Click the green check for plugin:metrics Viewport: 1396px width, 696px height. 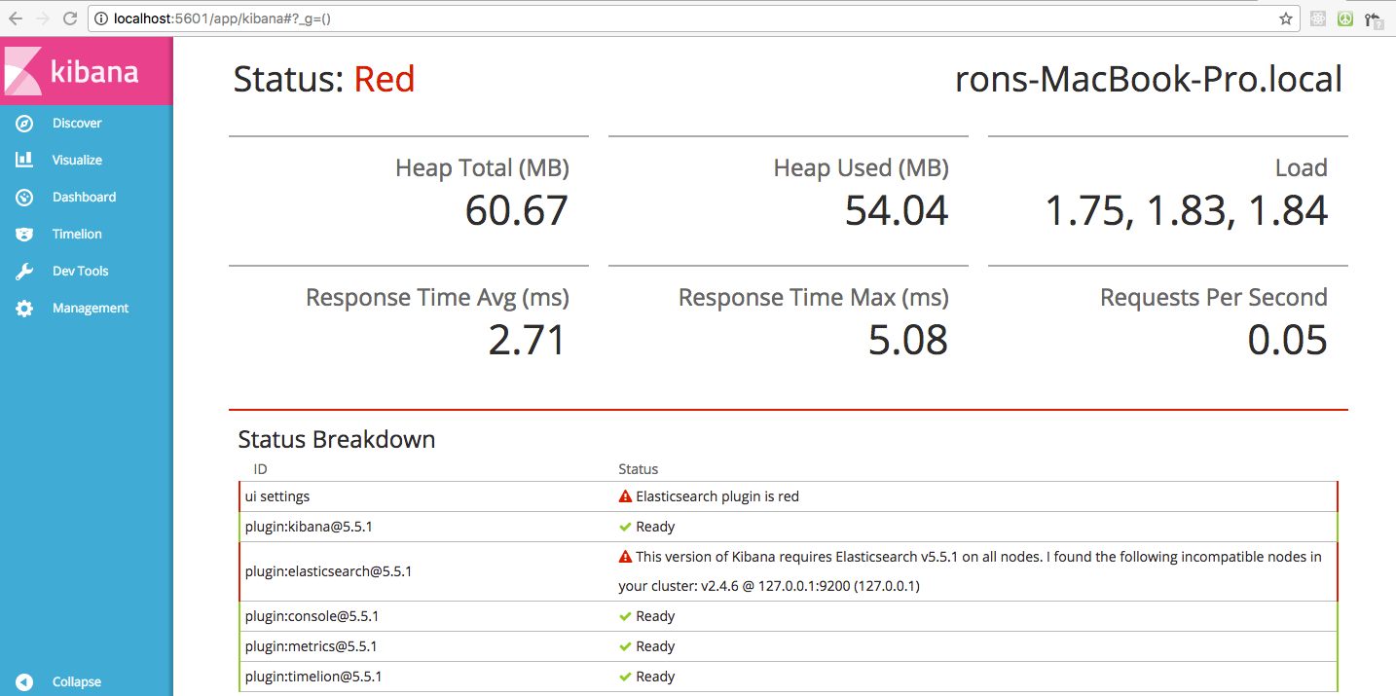pyautogui.click(x=625, y=646)
